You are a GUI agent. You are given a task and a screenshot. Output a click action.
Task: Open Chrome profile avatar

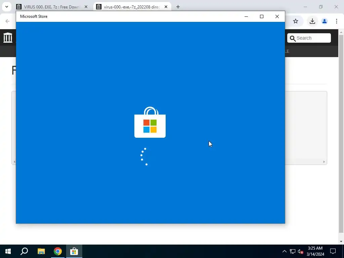325,21
